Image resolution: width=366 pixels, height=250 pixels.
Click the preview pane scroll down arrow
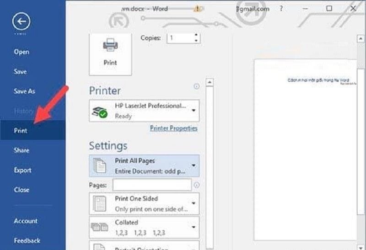point(361,247)
